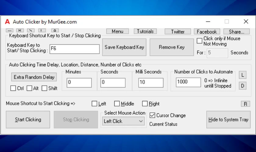Check the Middle mouse shortcut box

point(117,104)
